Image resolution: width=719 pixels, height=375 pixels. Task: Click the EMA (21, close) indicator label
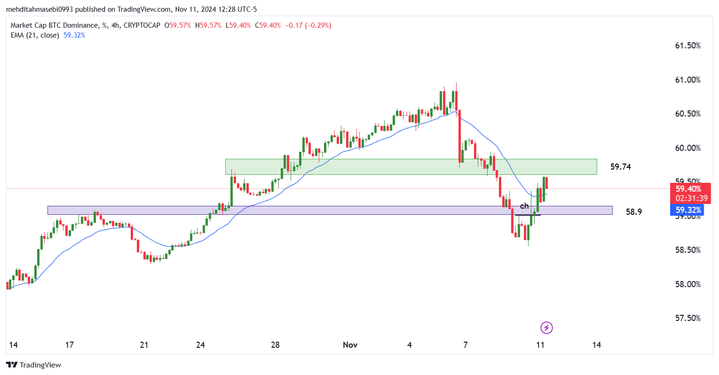tap(35, 35)
